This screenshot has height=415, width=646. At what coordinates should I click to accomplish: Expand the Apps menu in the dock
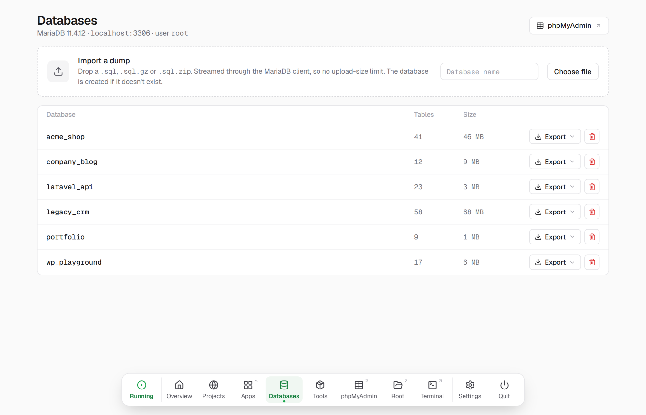point(248,389)
